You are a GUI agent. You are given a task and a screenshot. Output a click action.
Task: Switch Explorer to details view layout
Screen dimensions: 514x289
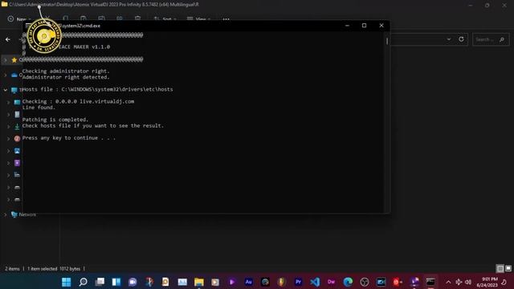tap(500, 269)
